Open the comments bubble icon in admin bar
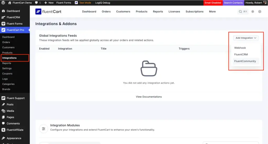Screen dimensions: 268x144 coord(36,3)
